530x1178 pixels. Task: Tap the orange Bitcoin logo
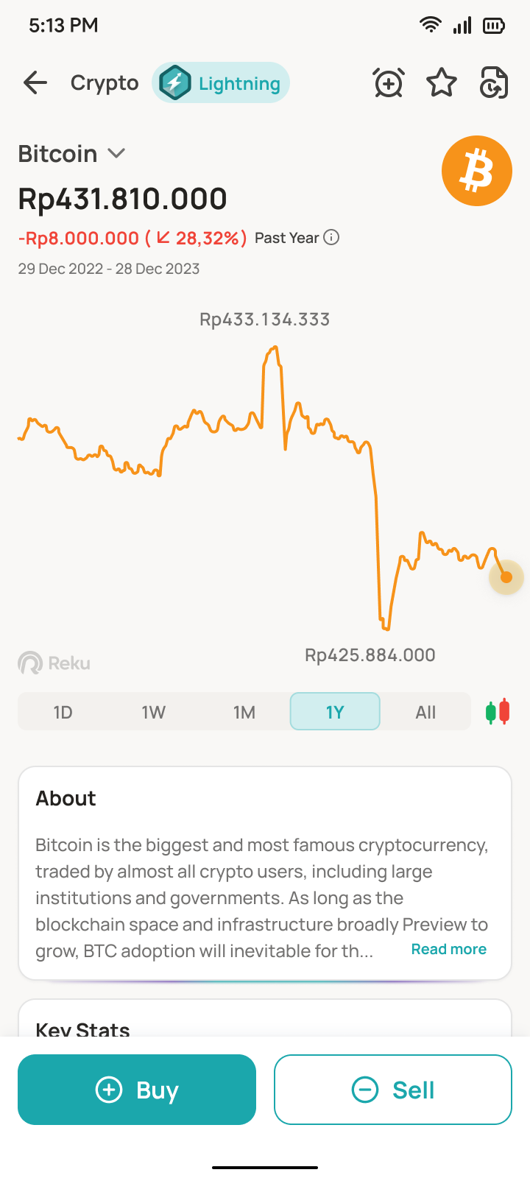pos(476,171)
